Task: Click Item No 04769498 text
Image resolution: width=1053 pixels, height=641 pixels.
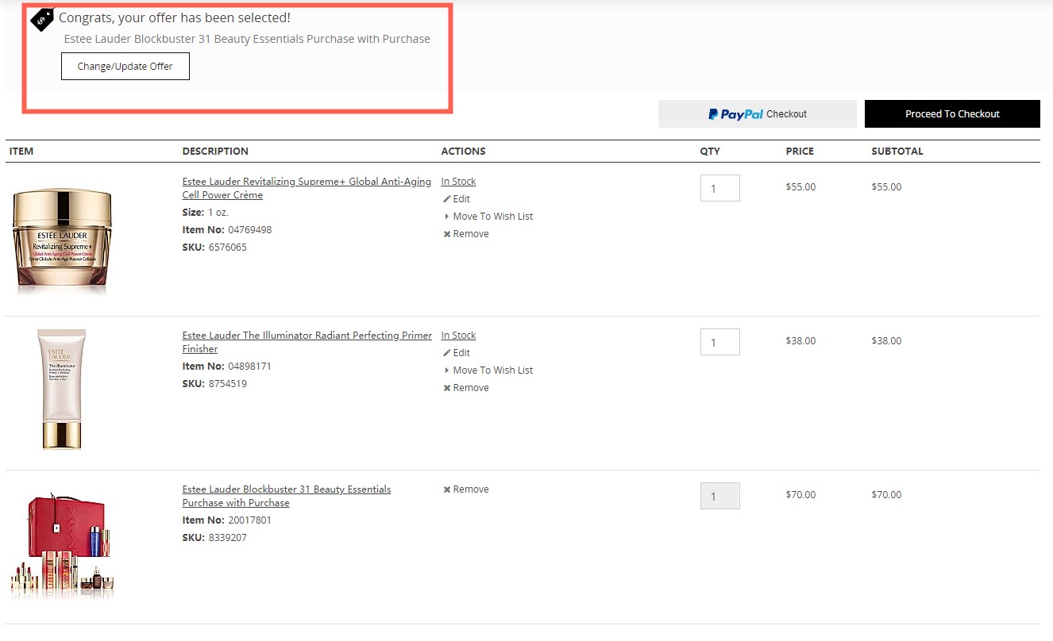Action: [x=227, y=230]
